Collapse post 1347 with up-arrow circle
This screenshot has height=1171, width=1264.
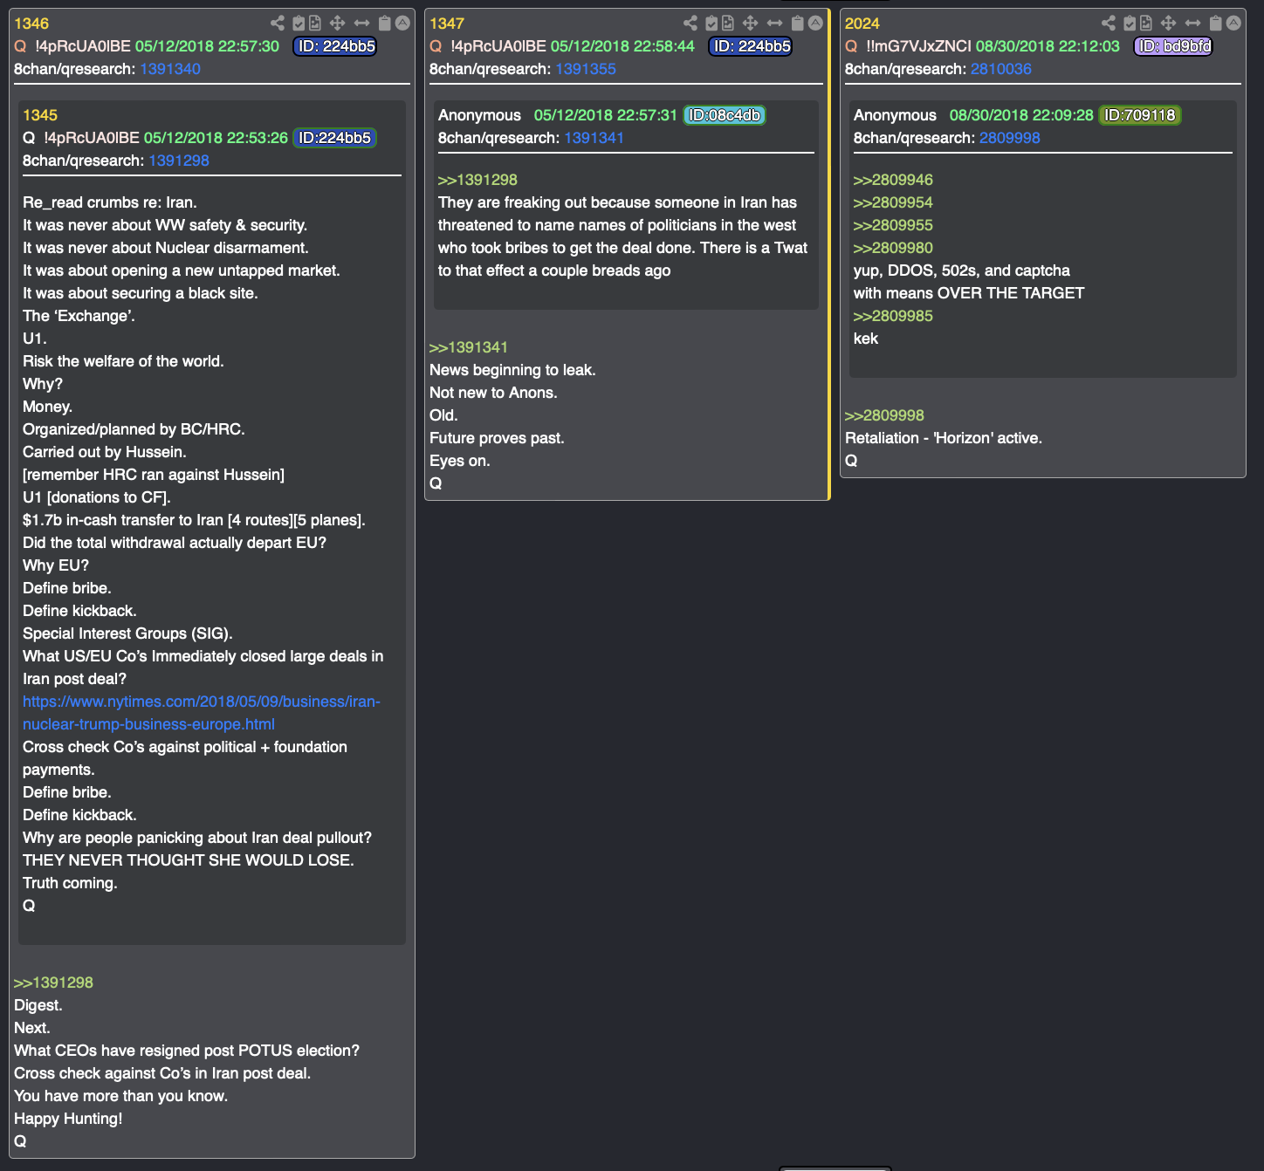pos(815,24)
